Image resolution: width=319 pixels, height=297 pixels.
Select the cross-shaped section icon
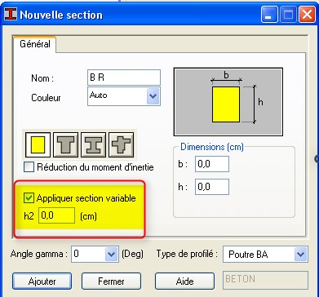click(x=122, y=144)
